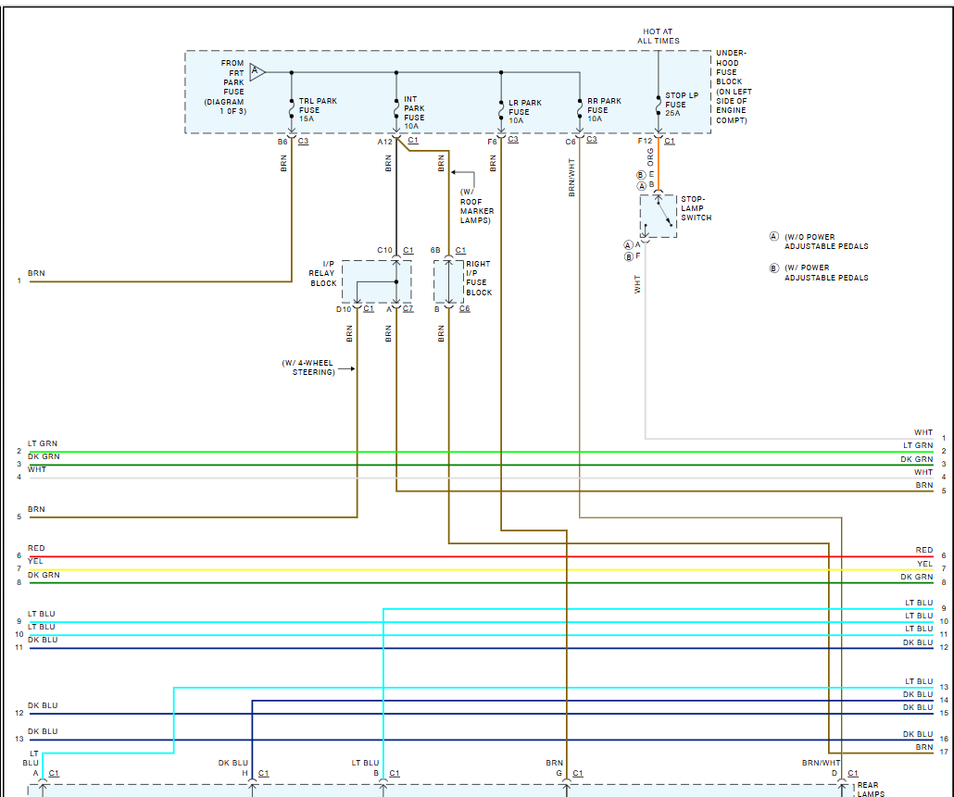
Task: Select the TRL PARK FUSE 15A symbol
Action: (x=292, y=109)
